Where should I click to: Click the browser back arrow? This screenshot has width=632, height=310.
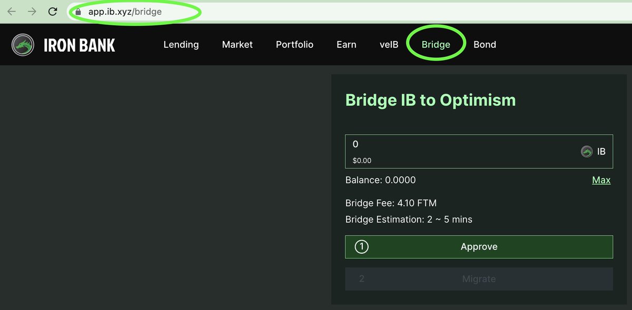[12, 12]
